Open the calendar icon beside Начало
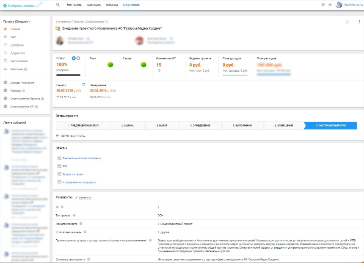The image size is (364, 263). click(x=84, y=85)
